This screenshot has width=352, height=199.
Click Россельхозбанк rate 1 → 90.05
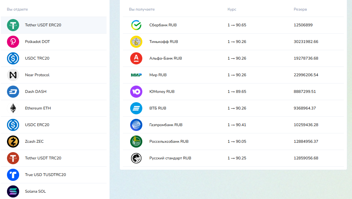(x=237, y=142)
